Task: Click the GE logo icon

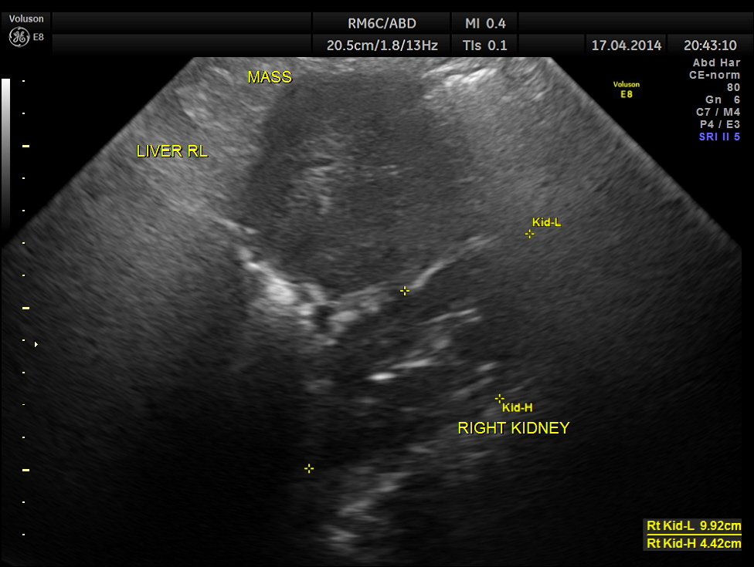Action: 19,36
